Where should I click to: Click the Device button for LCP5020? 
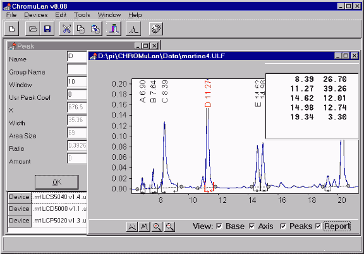tap(20, 221)
